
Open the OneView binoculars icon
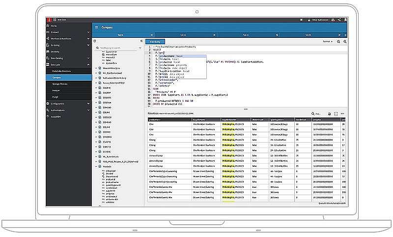pyautogui.click(x=48, y=52)
